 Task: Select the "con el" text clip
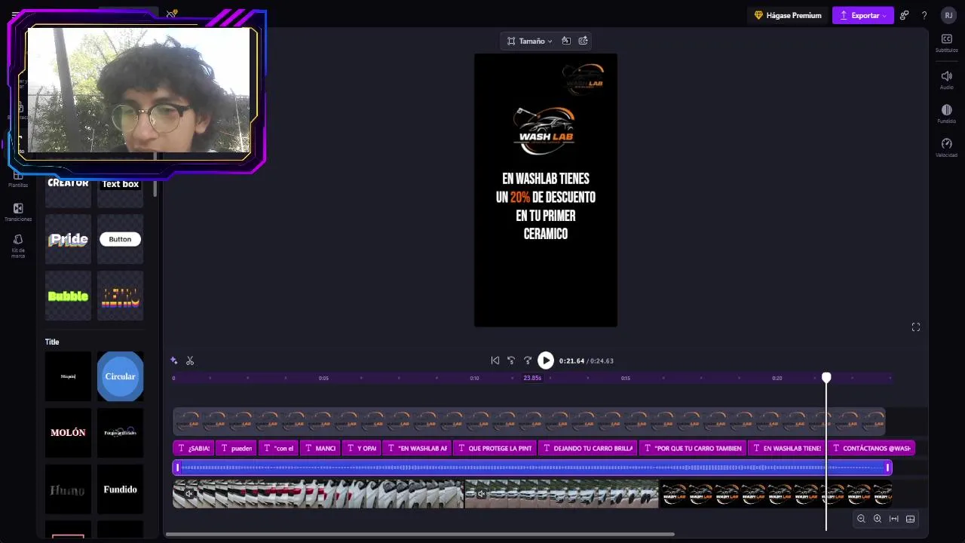click(x=278, y=448)
